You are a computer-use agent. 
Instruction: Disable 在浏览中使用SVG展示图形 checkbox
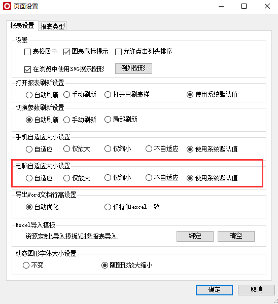pyautogui.click(x=27, y=69)
